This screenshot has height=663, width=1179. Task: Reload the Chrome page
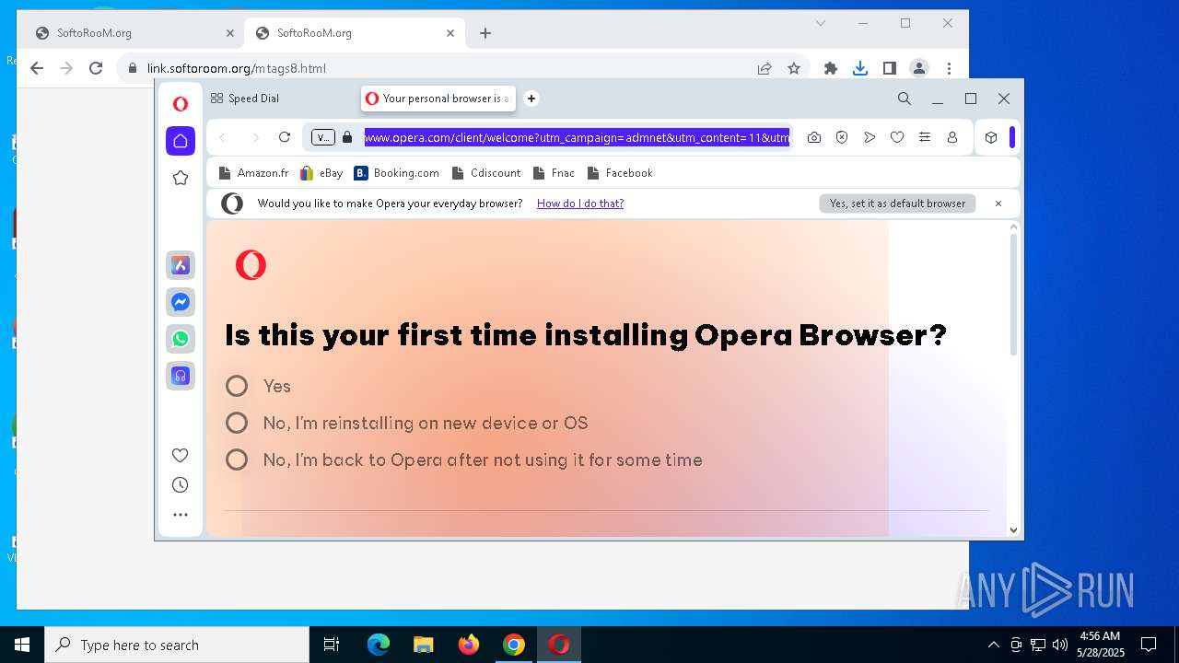[96, 68]
